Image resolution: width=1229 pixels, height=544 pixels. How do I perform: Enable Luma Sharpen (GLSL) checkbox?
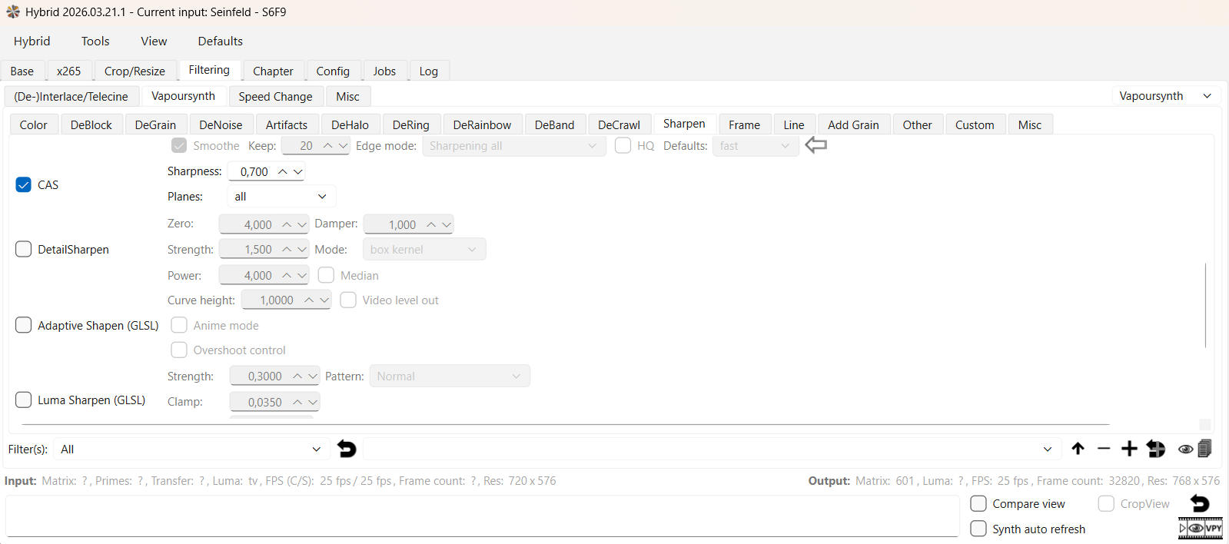[x=24, y=400]
